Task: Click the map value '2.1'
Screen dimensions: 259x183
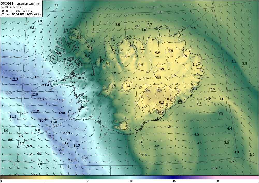Action: click(x=199, y=103)
